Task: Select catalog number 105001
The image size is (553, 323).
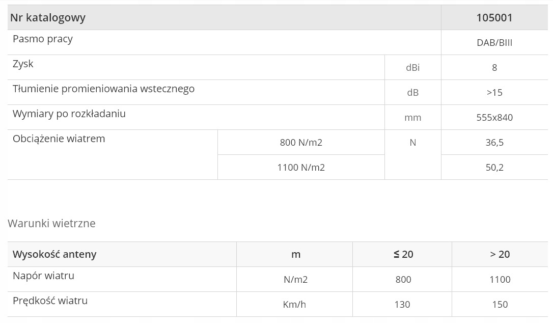Action: 494,18
